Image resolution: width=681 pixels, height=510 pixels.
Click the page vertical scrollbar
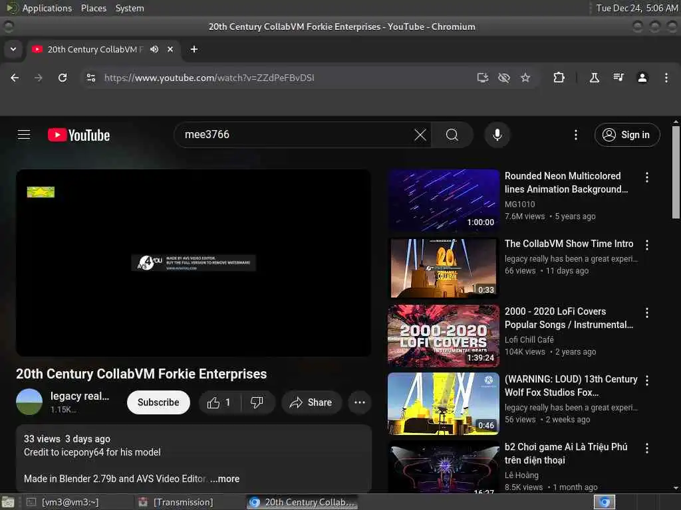[x=676, y=173]
